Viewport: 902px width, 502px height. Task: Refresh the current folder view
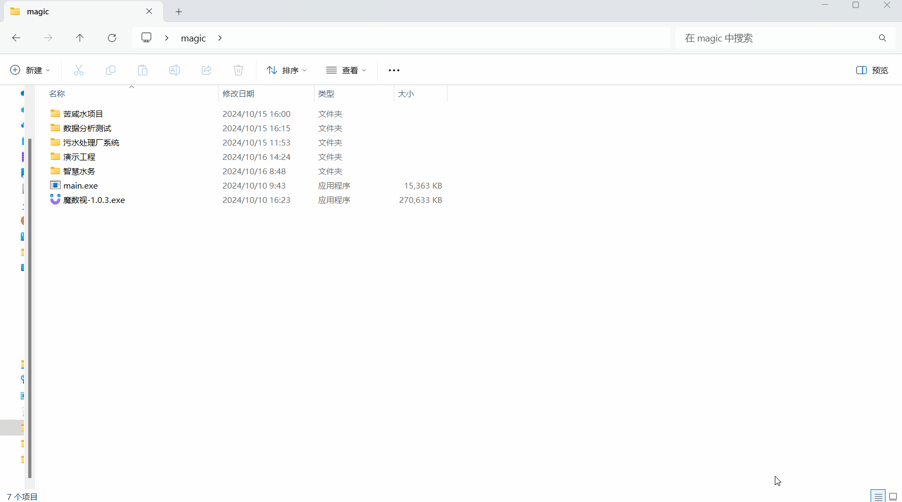coord(112,38)
